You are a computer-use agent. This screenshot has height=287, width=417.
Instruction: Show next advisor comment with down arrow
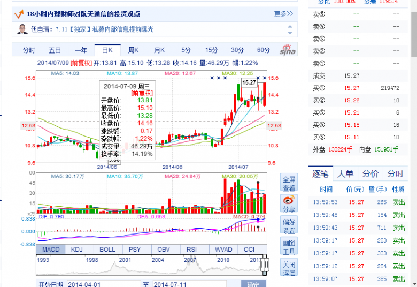tap(290, 33)
